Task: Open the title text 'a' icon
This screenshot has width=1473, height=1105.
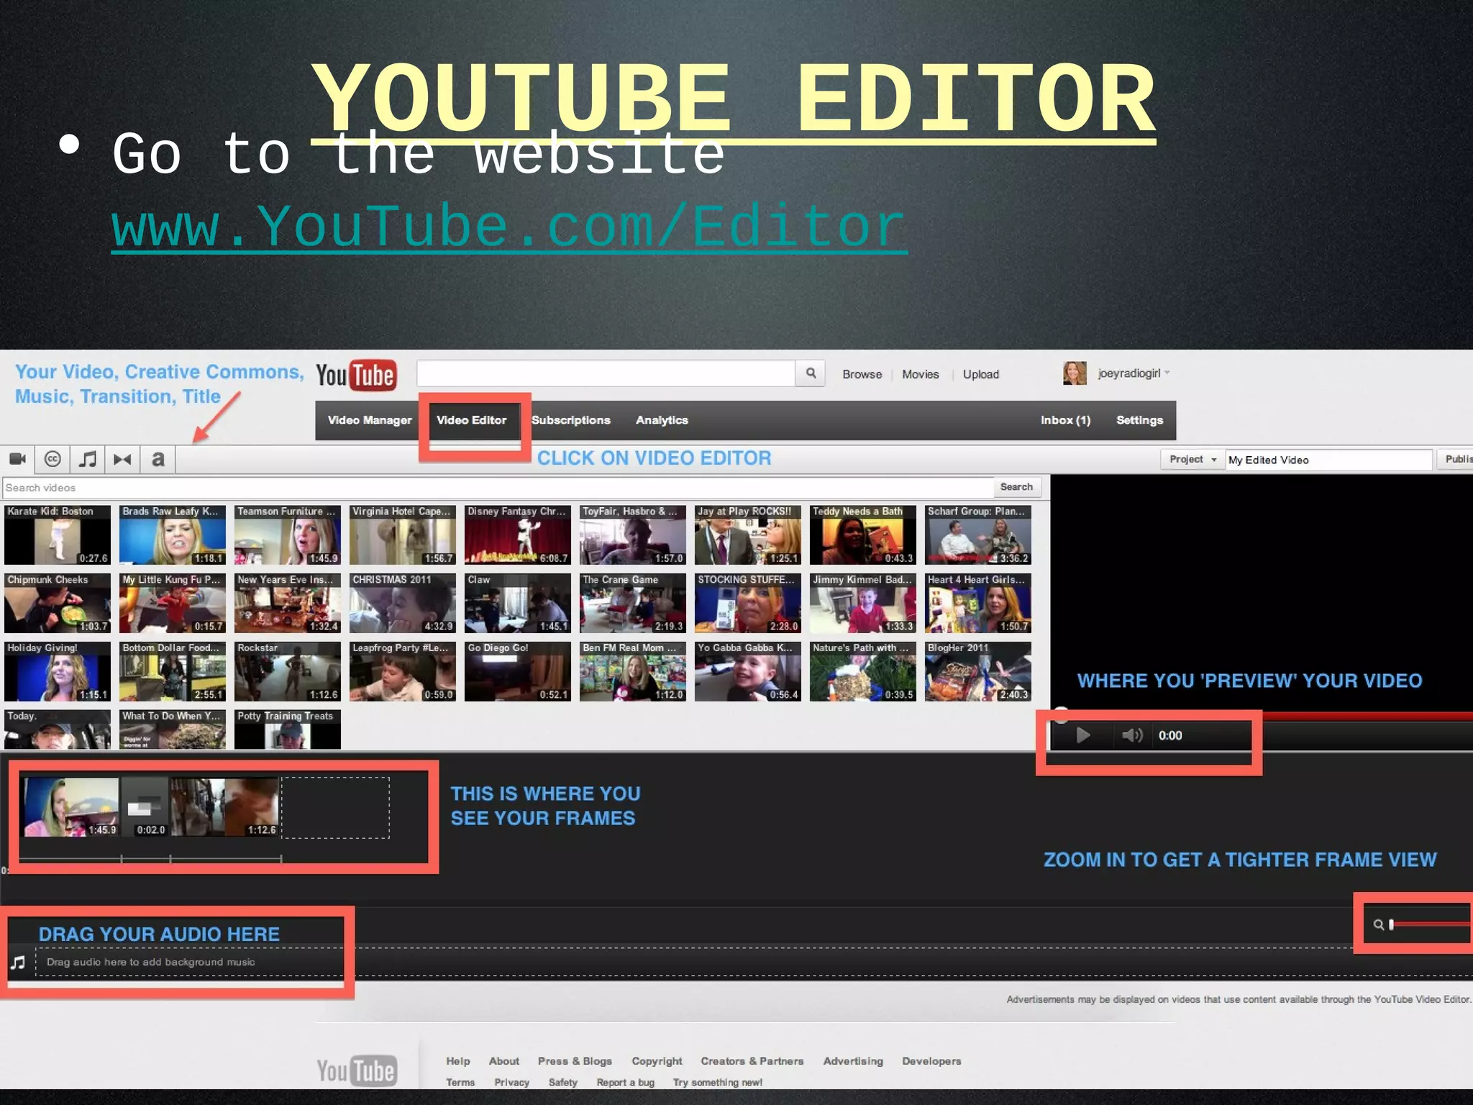Action: pyautogui.click(x=158, y=459)
